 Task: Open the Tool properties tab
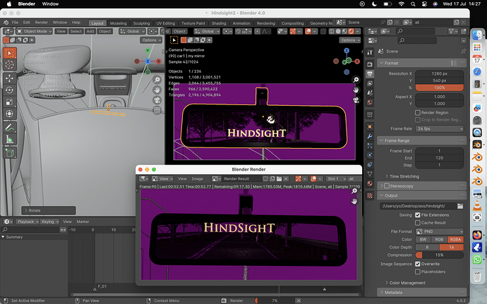tap(370, 52)
